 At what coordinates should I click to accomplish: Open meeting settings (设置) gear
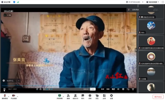pos(111,97)
